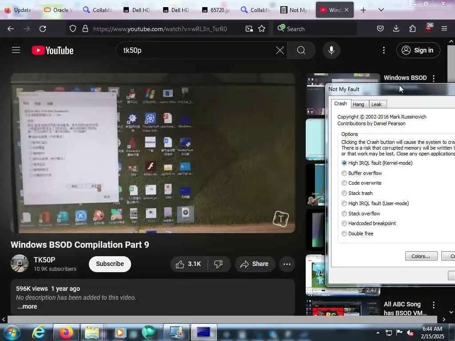
Task: Start voice search with the microphone
Action: pos(331,50)
